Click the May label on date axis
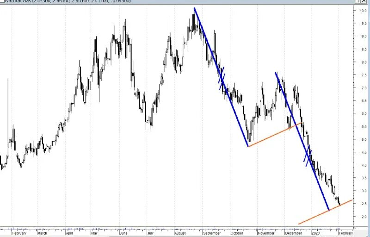 [x=94, y=233]
